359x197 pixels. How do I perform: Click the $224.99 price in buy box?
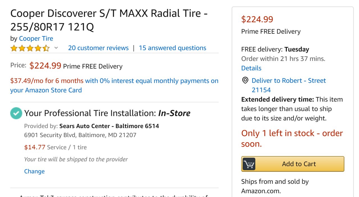click(257, 19)
